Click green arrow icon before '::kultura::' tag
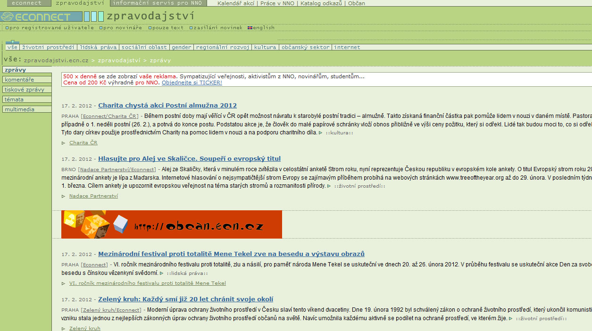This screenshot has height=331, width=592. pos(321,133)
